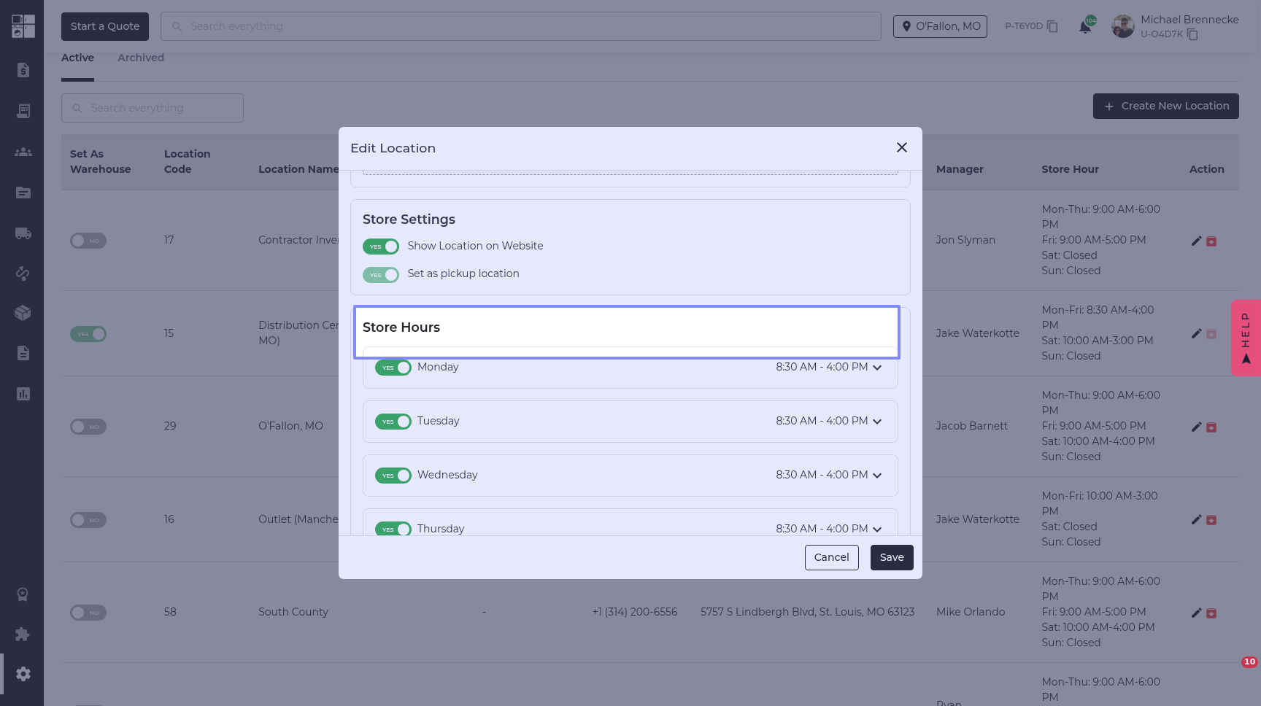Expand Monday hours dropdown chevron
This screenshot has width=1261, height=706.
[877, 368]
